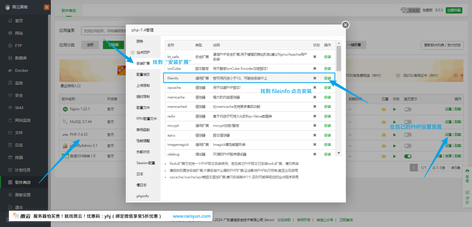Click the 应用搜索 search input field

(x=104, y=31)
